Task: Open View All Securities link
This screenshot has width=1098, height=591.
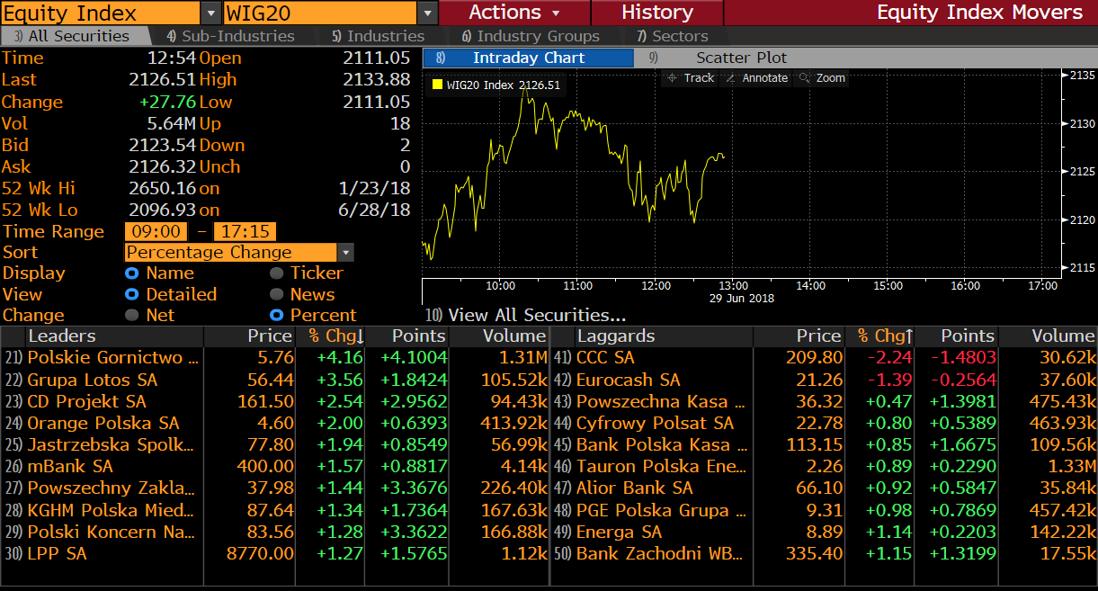Action: pos(536,316)
